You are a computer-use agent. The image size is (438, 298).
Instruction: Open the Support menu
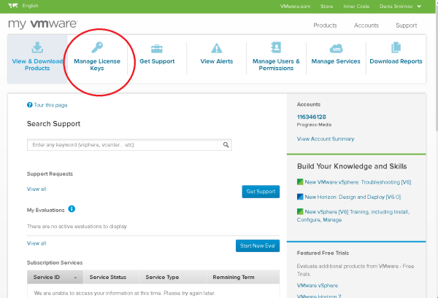pos(406,26)
